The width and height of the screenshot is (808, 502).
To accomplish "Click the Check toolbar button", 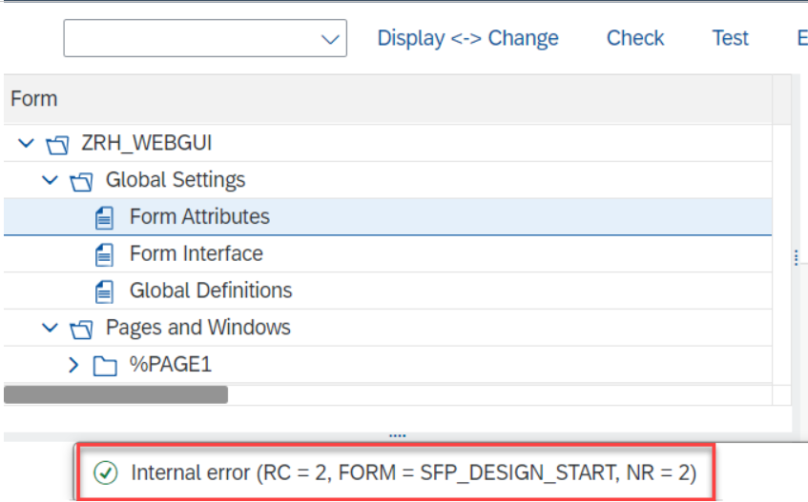I will tap(635, 38).
